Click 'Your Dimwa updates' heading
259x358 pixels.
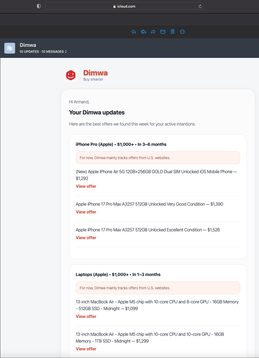pos(97,113)
